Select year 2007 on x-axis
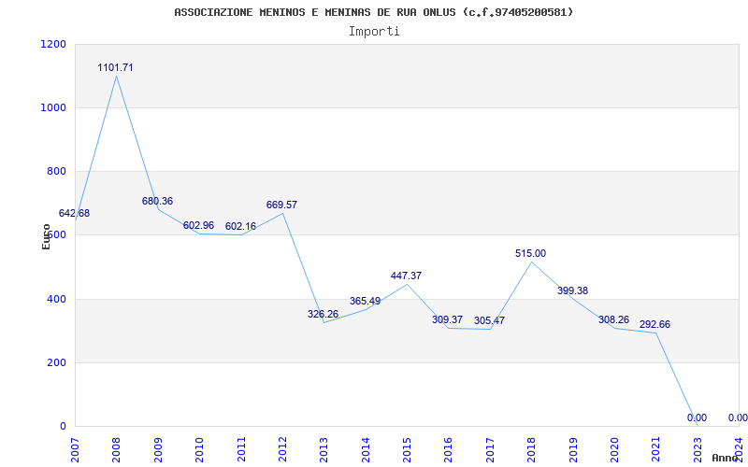Image resolution: width=748 pixels, height=467 pixels. 75,449
